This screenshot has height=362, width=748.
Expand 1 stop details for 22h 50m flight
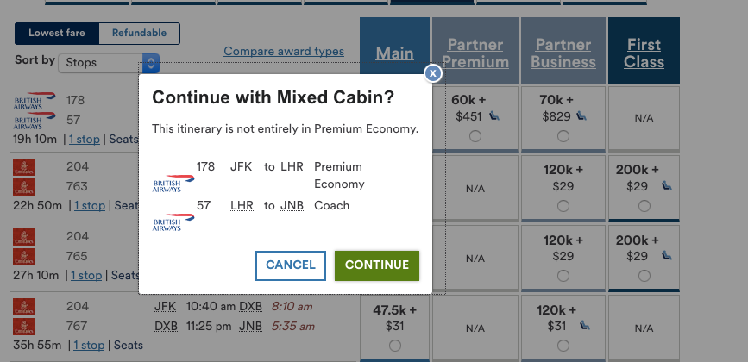click(x=91, y=205)
